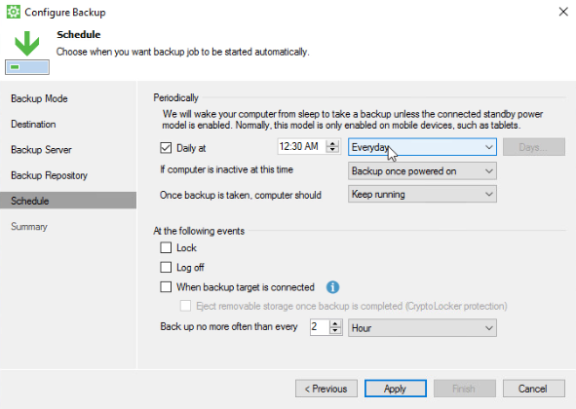This screenshot has width=576, height=409.
Task: Decrease the daily time with down arrow
Action: tap(332, 150)
